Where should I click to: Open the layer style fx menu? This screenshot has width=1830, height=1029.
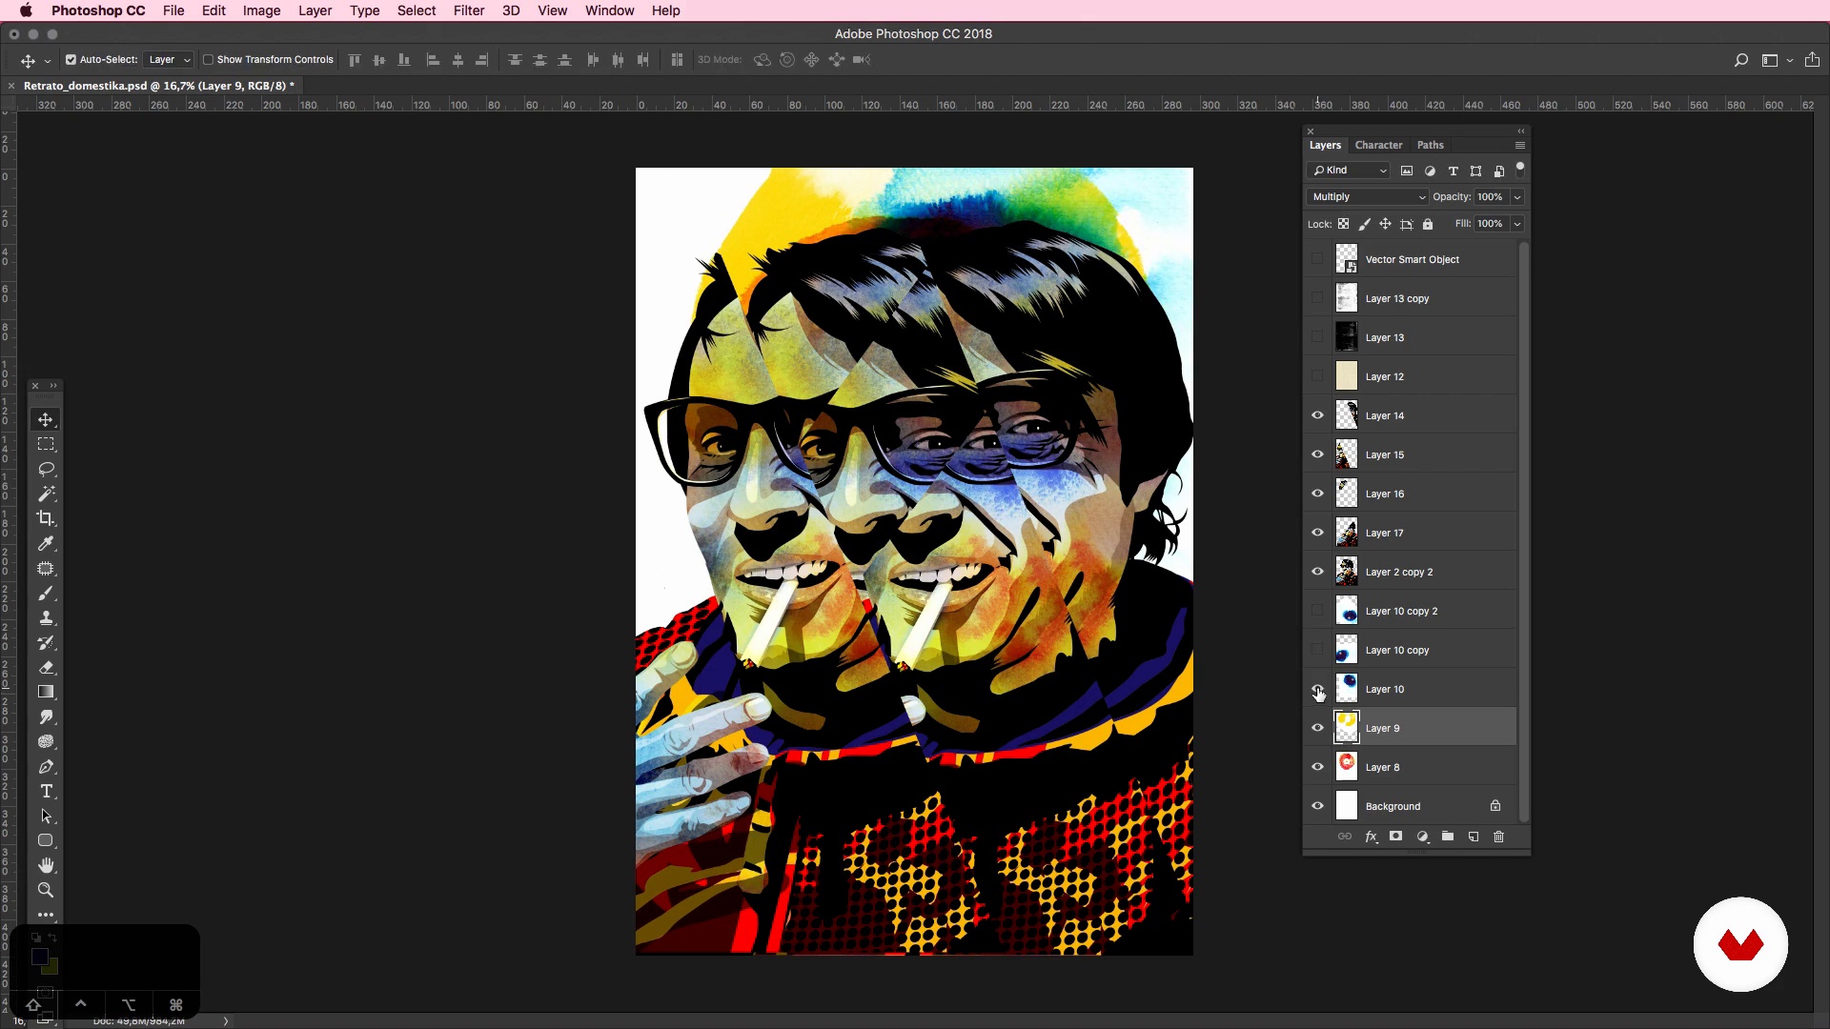(1371, 837)
